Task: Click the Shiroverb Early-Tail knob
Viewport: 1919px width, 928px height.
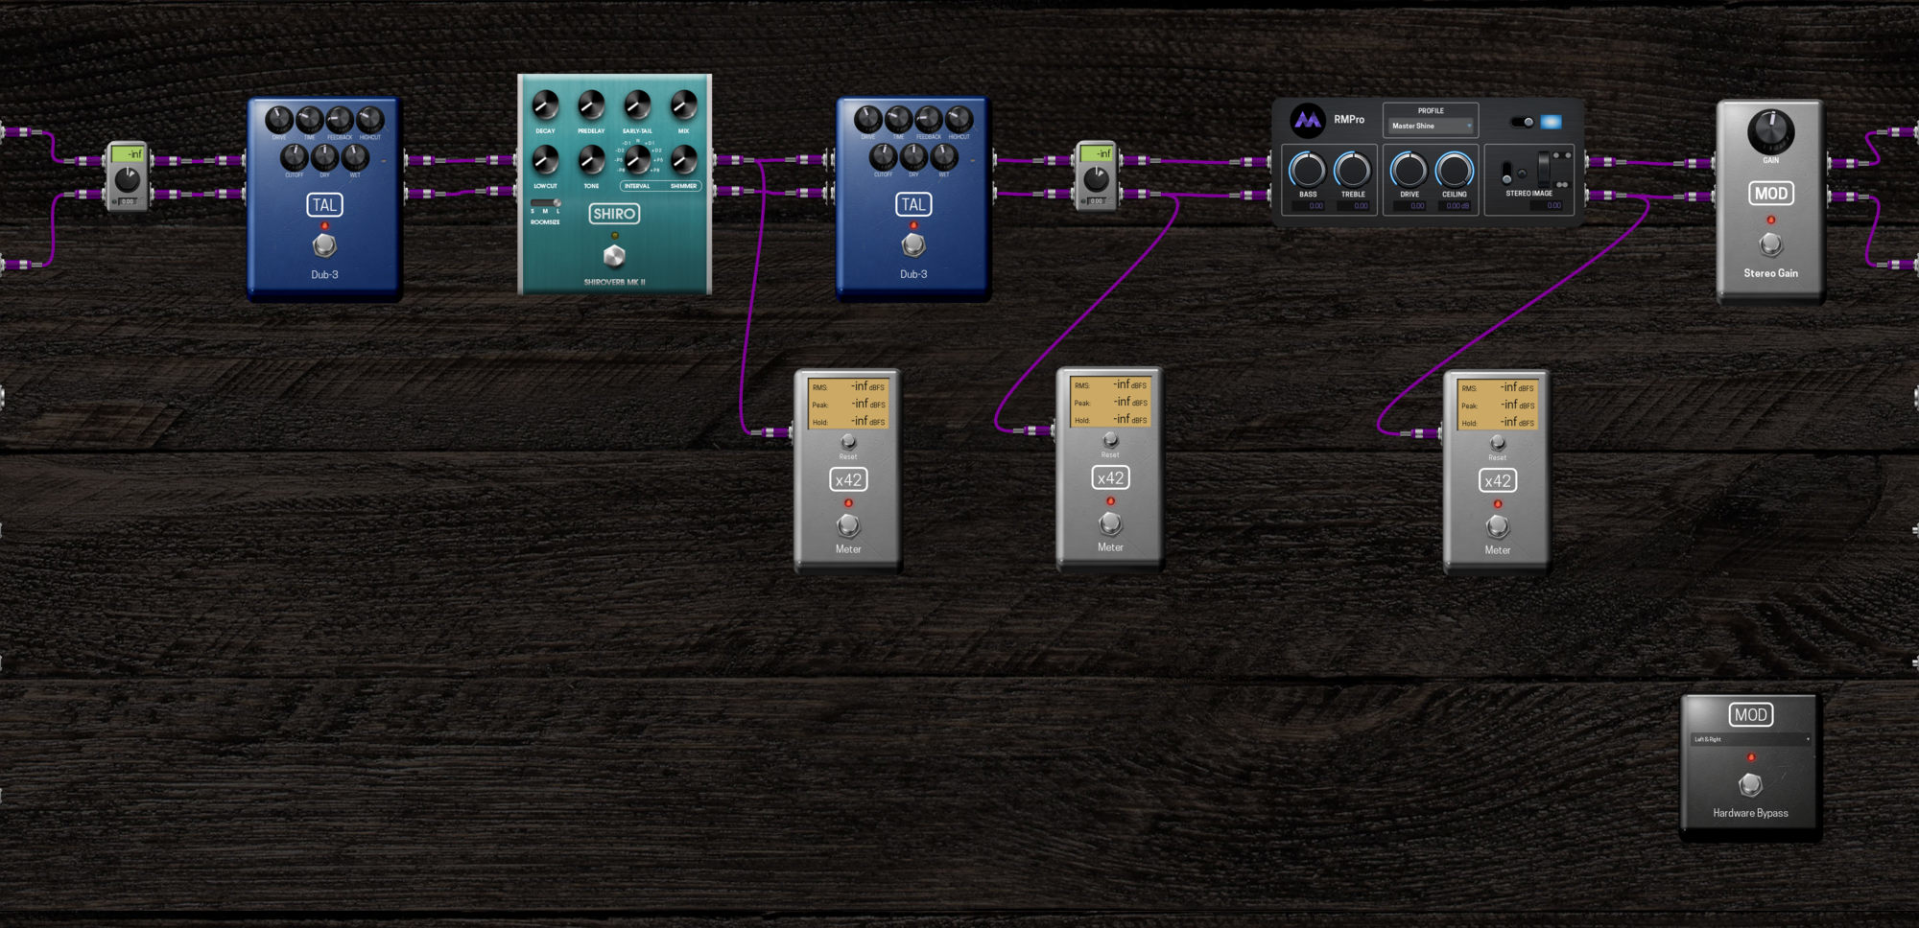Action: coord(637,105)
